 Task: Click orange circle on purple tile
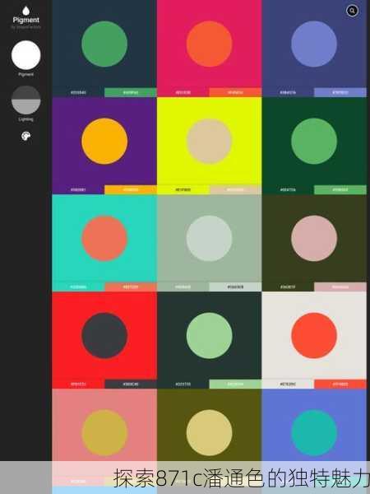click(x=104, y=141)
